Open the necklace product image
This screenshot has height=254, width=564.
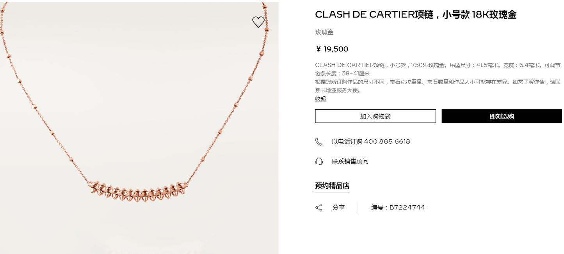tap(139, 128)
